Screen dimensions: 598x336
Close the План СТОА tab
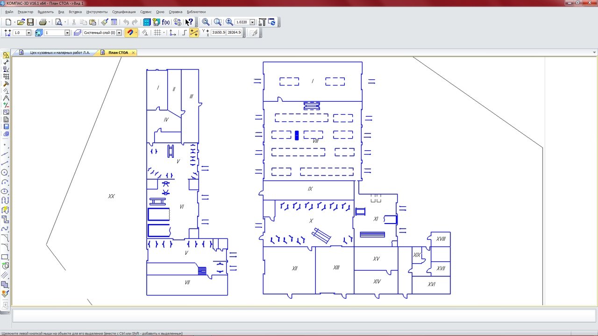click(x=133, y=53)
